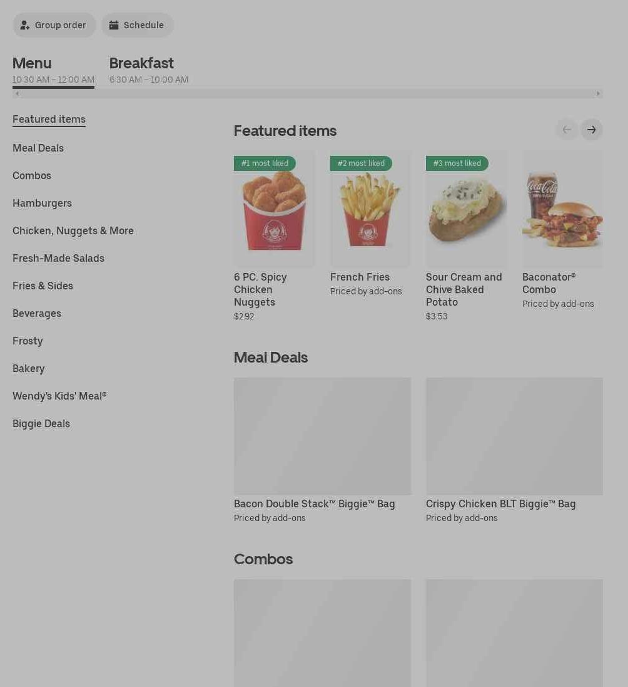
Task: Choose the Baconator Combo item
Action: point(562,230)
